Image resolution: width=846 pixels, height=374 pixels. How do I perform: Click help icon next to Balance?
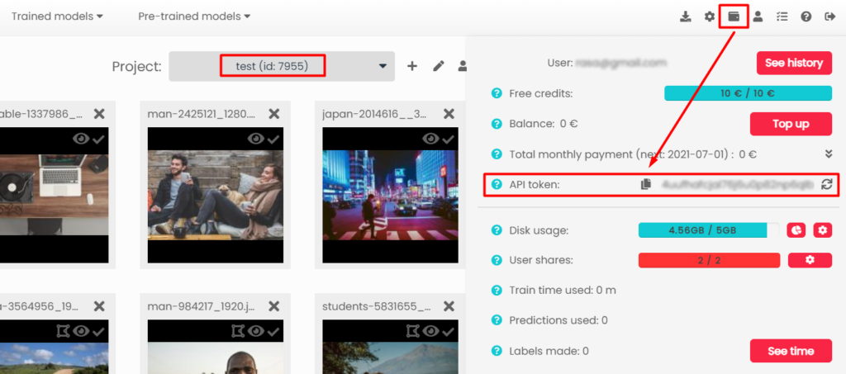pos(497,124)
